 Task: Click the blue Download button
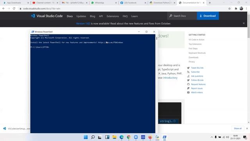point(208,16)
